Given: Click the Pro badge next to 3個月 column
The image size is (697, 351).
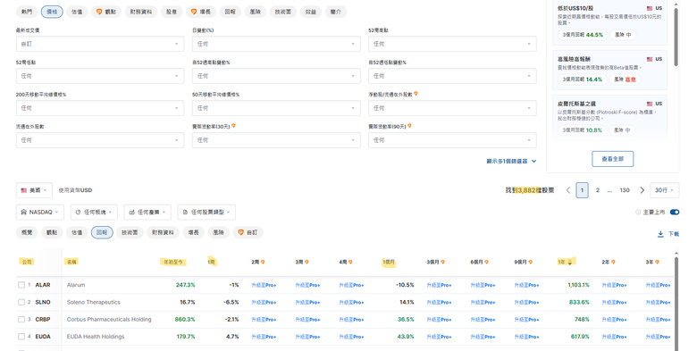Looking at the screenshot, I should [x=442, y=263].
